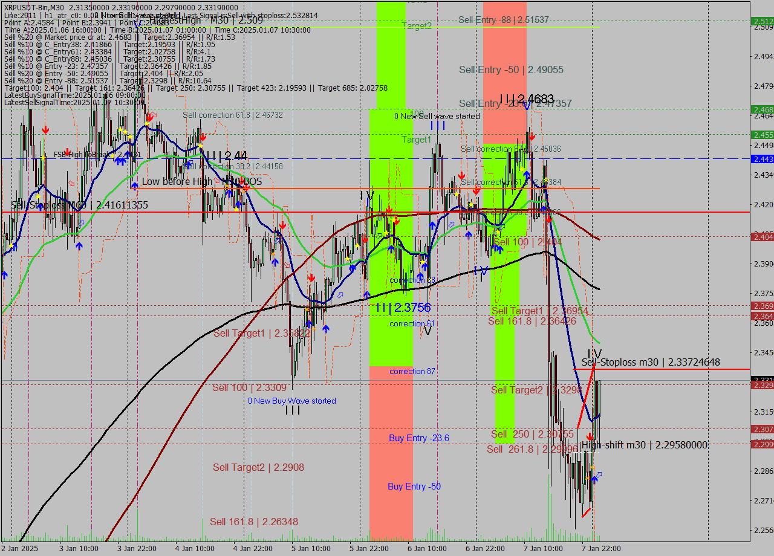The width and height of the screenshot is (774, 556).
Task: Select "Sell correction | 2.45036" label
Action: click(511, 149)
